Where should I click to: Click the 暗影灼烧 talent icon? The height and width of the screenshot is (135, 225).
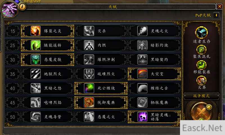(x=142, y=45)
